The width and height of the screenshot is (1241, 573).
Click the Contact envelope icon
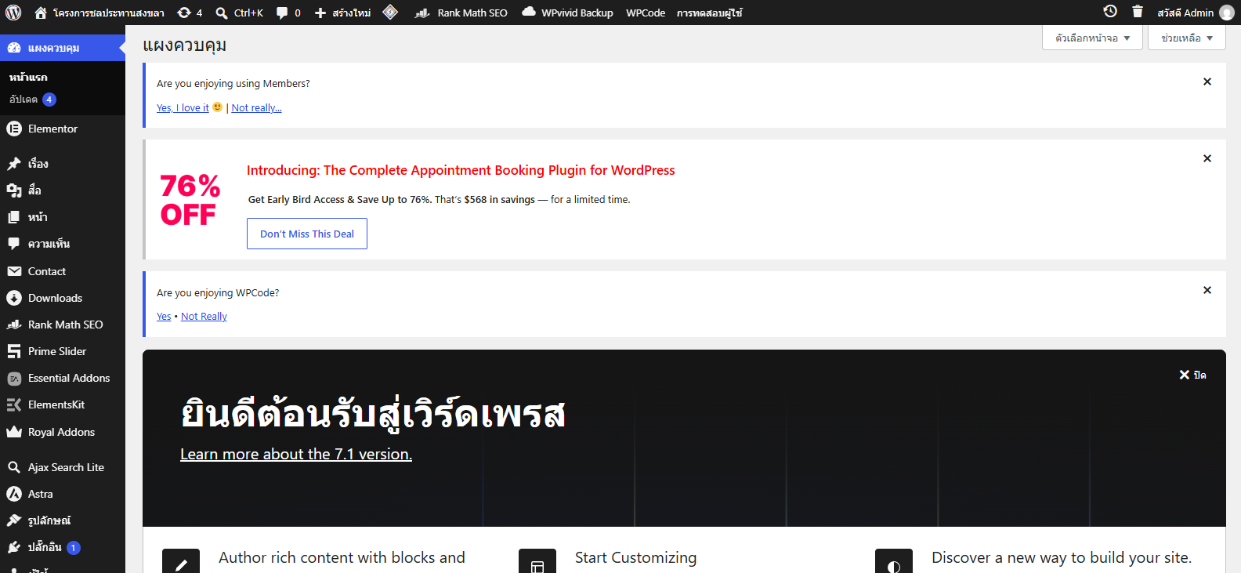[14, 271]
